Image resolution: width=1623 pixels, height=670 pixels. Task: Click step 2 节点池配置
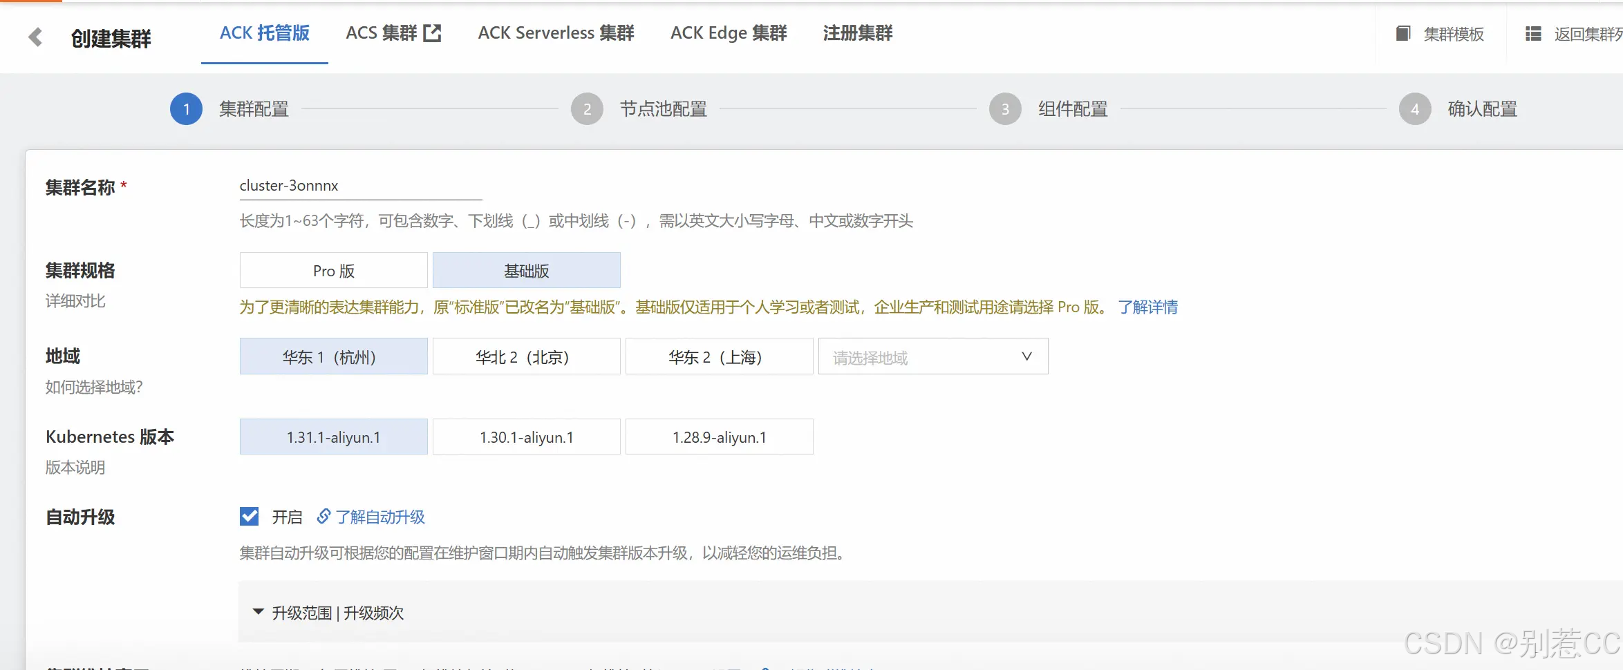pos(639,109)
